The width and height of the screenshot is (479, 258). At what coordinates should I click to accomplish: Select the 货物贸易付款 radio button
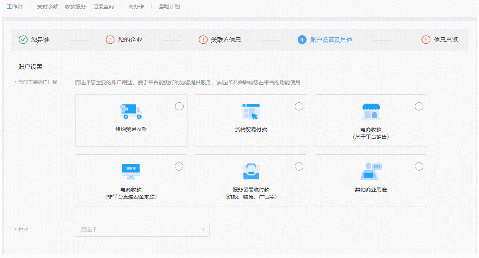click(x=299, y=106)
